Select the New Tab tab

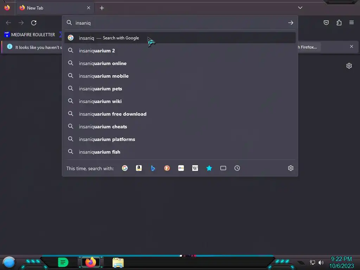tap(54, 8)
